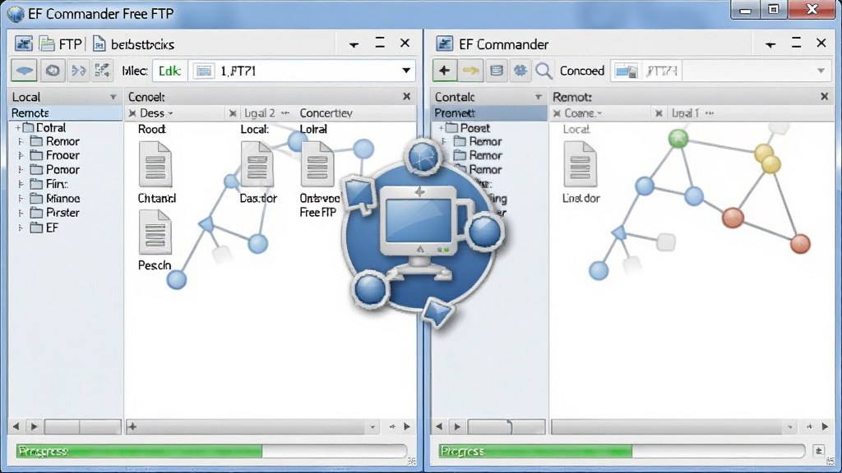Close the "Remot:" panel
842x473 pixels.
coord(824,97)
